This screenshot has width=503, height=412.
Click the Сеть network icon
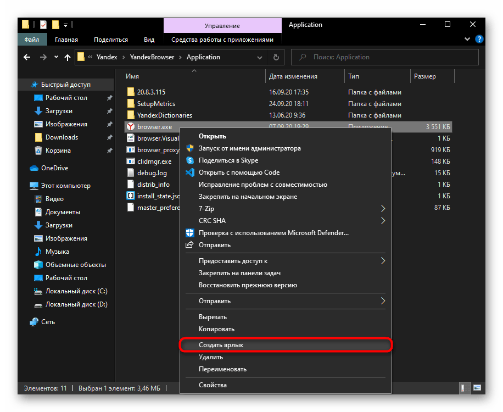[34, 322]
